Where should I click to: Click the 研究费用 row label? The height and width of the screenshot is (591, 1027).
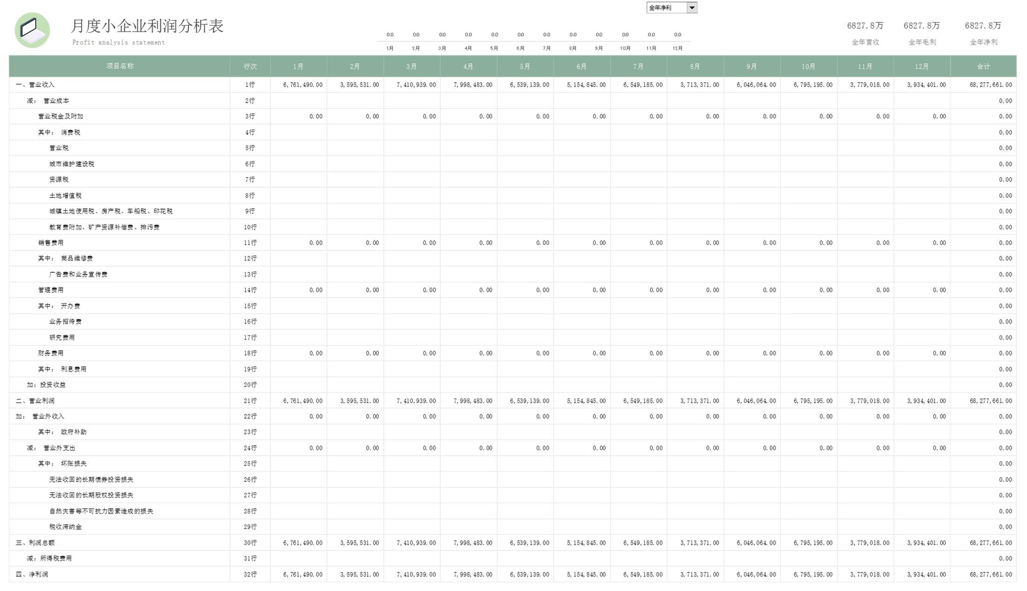pos(62,337)
